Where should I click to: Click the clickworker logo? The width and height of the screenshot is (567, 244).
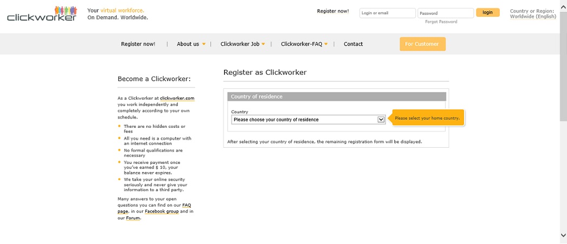pyautogui.click(x=42, y=14)
